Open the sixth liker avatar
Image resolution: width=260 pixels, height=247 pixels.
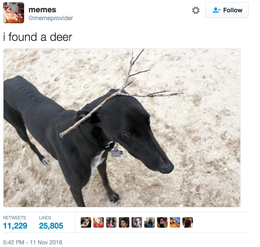150,222
